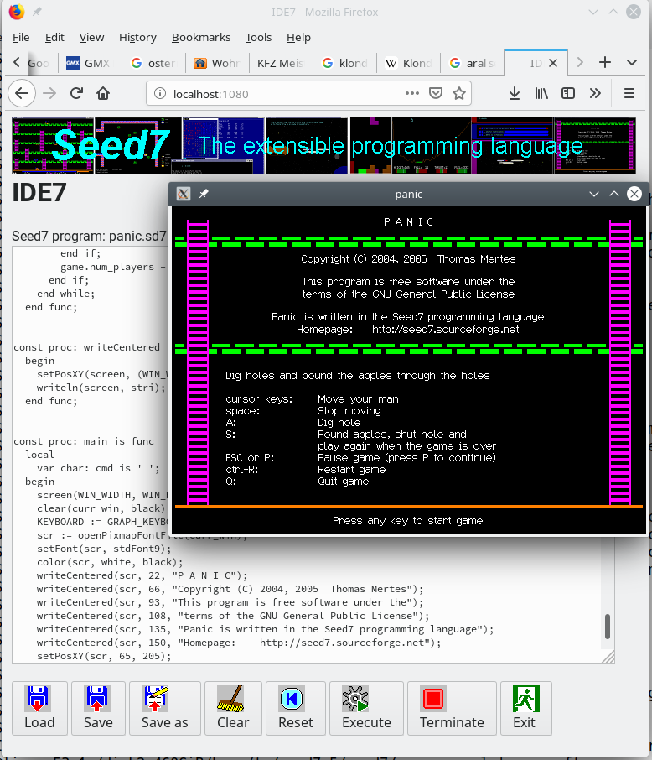The image size is (652, 760).
Task: Click the Firefox forward arrow
Action: coord(49,93)
